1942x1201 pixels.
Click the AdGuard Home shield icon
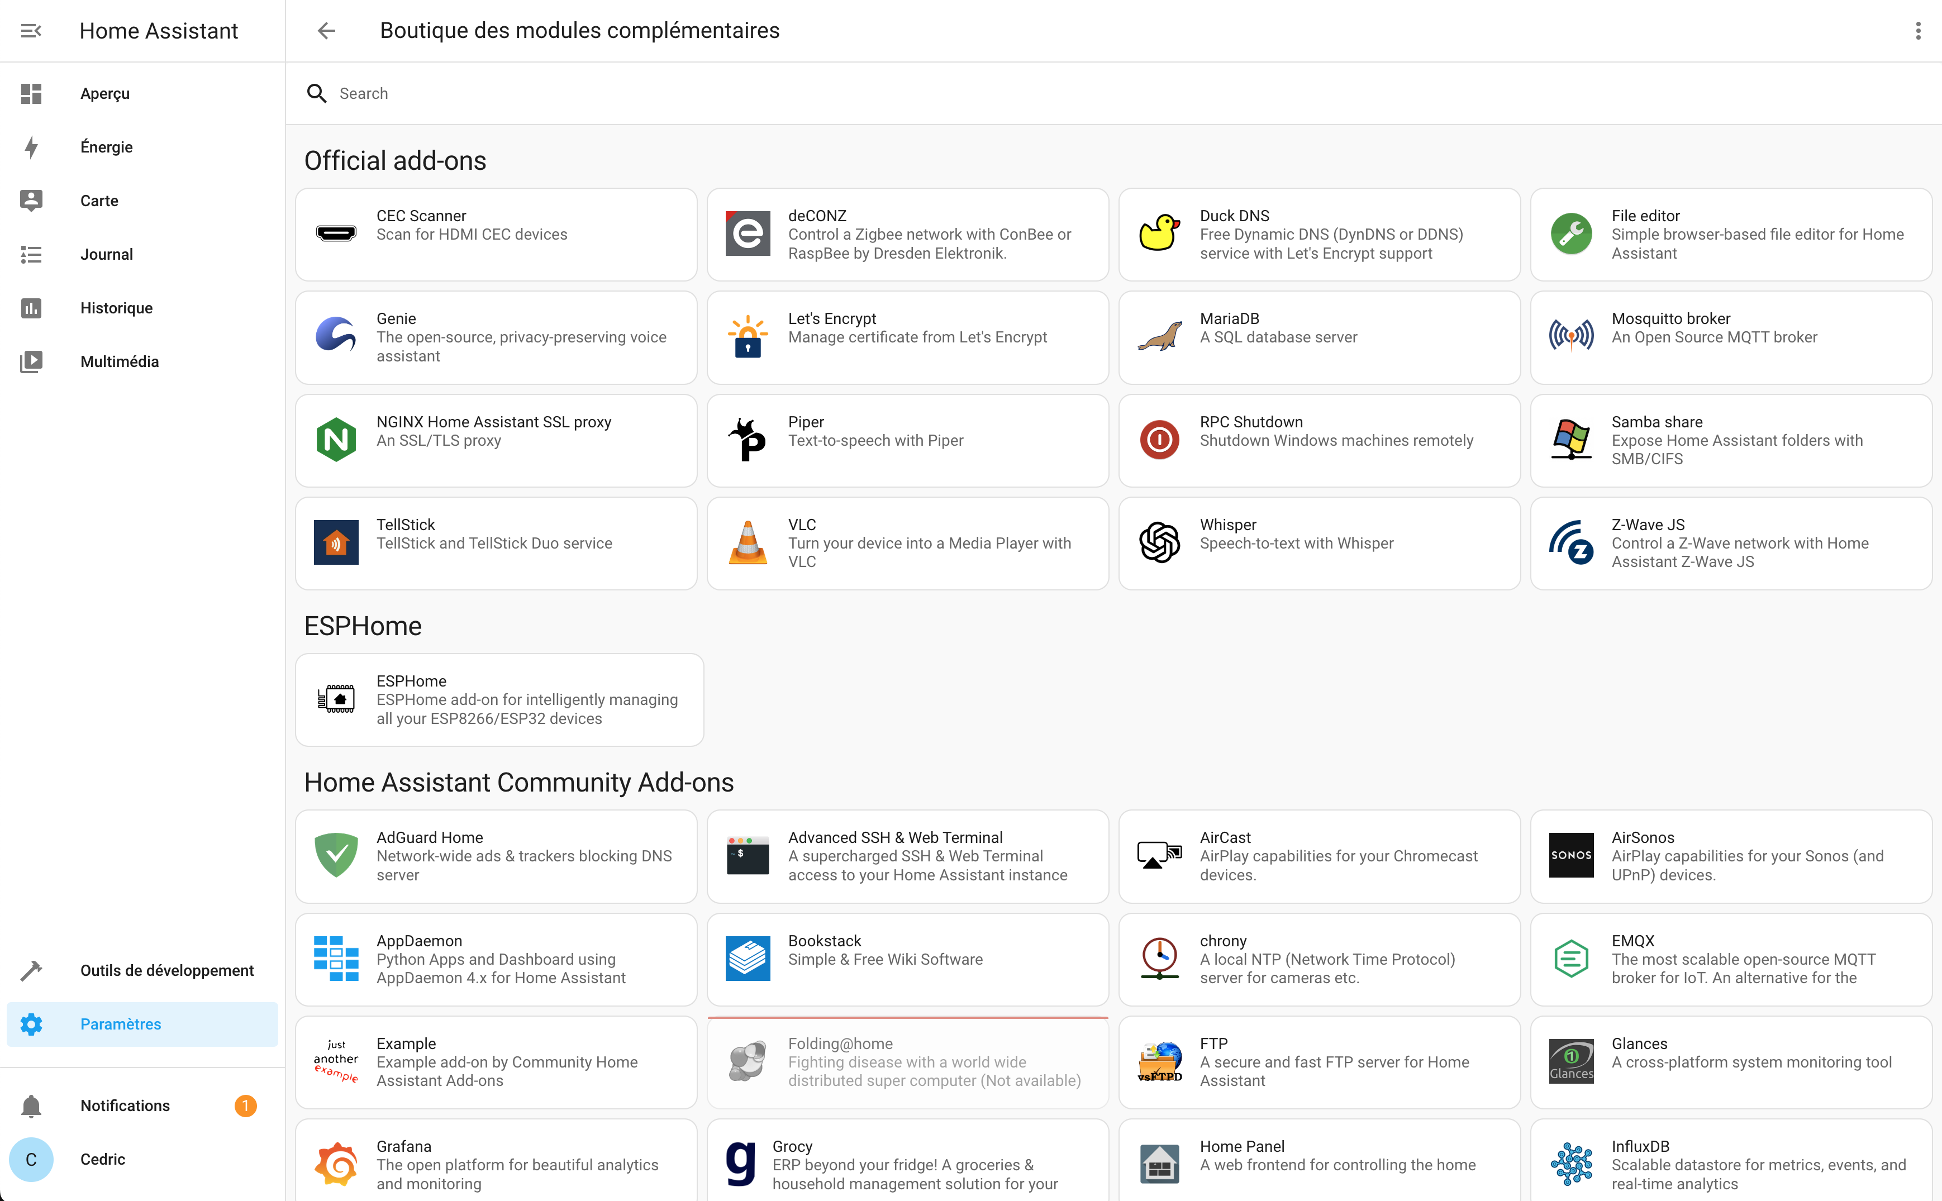pyautogui.click(x=336, y=855)
